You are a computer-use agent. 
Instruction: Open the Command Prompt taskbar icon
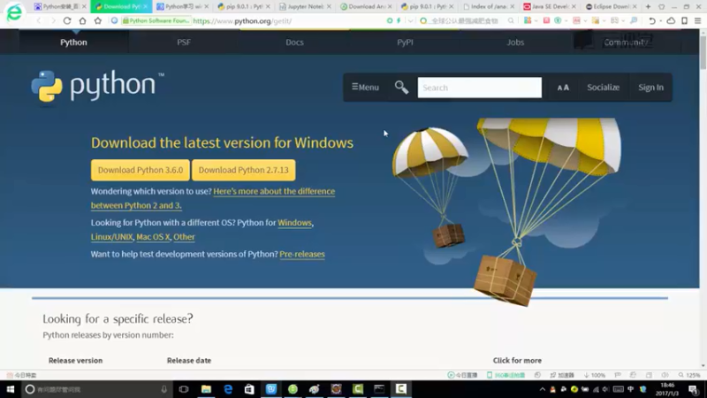(x=379, y=389)
